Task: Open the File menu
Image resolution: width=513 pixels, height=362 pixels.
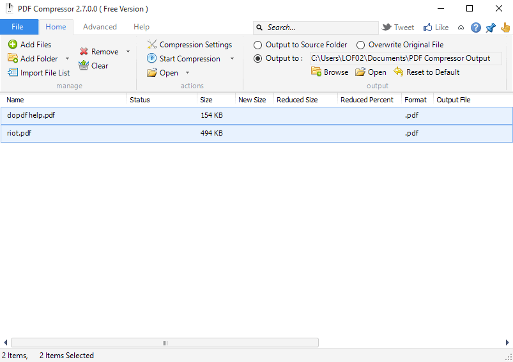Action: click(x=19, y=27)
